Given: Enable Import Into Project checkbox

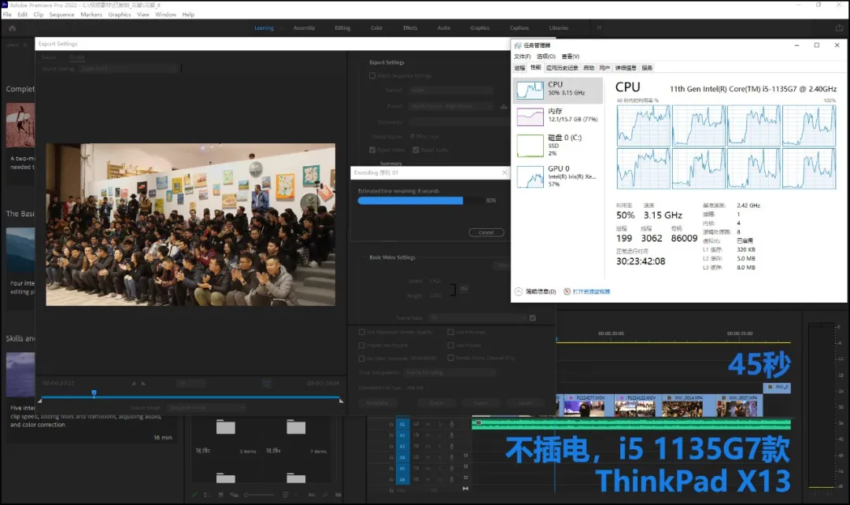Looking at the screenshot, I should 361,345.
